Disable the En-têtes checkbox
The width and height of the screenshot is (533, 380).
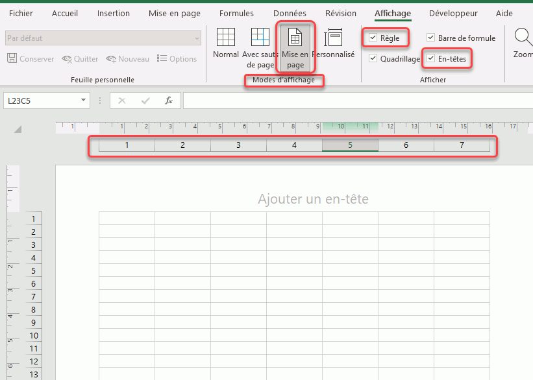click(x=430, y=59)
